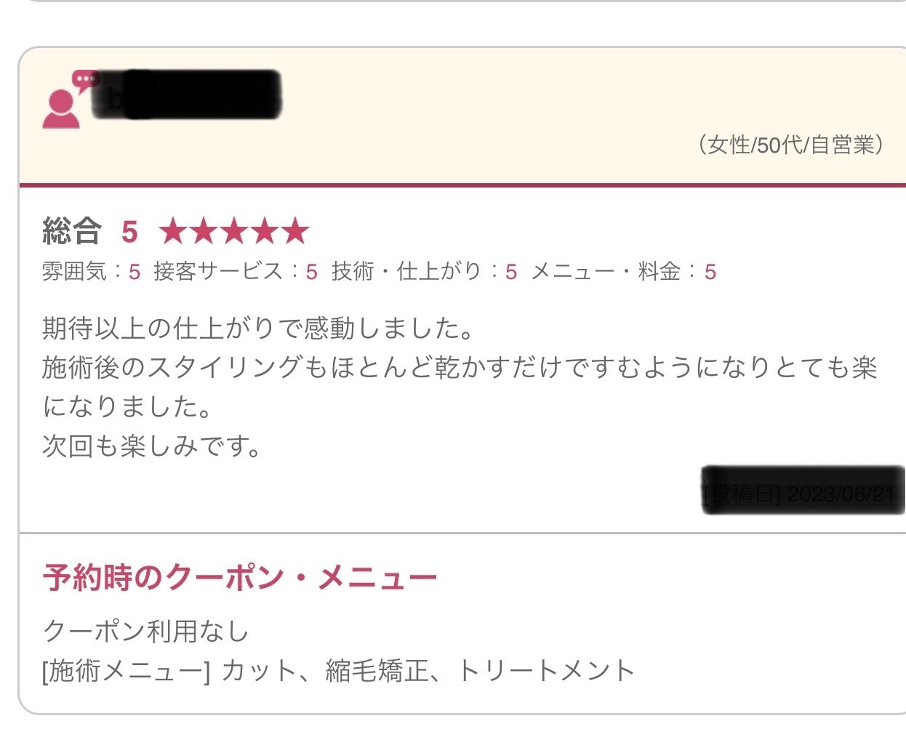906x729 pixels.
Task: Click the review text starting 期待以上の仕上がり
Action: coord(460,387)
